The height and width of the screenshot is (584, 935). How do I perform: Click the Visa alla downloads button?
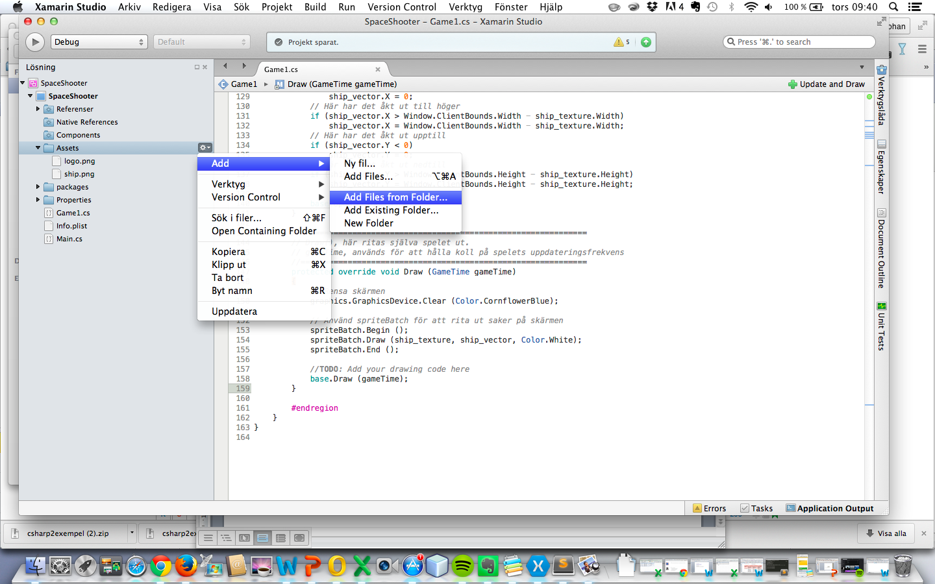[886, 533]
